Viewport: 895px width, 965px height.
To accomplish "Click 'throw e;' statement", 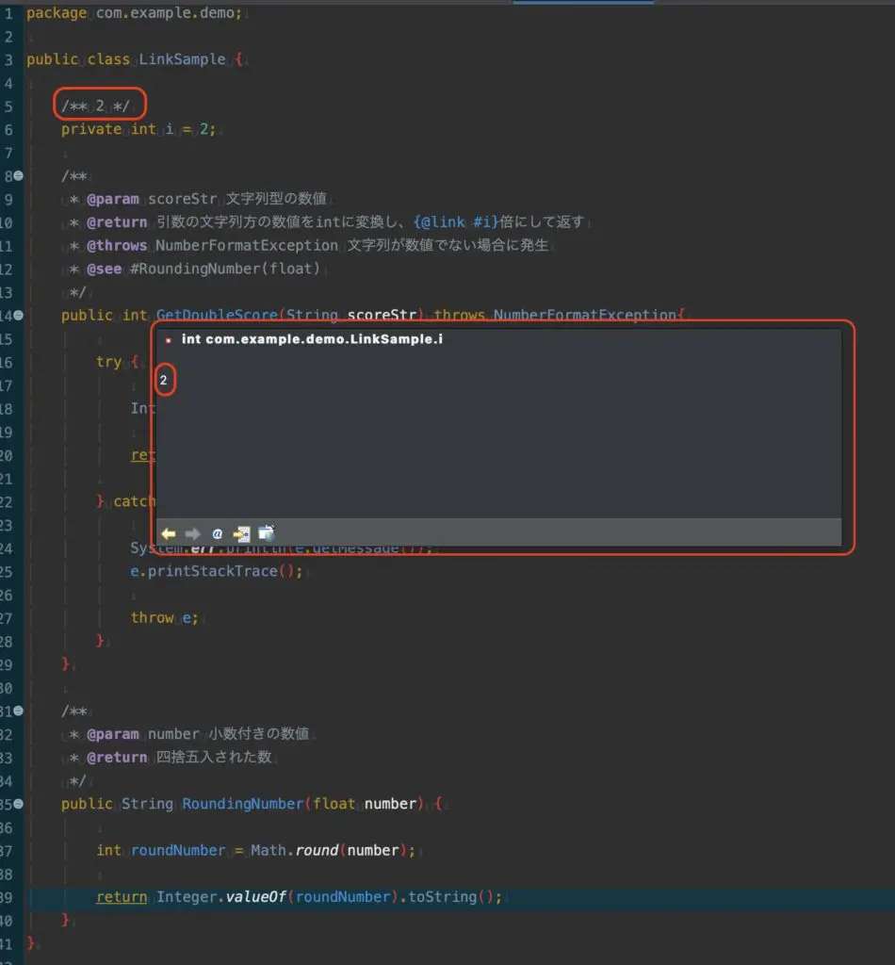I will (164, 618).
